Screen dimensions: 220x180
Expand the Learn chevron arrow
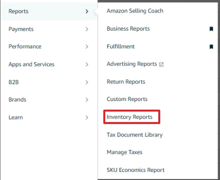(87, 117)
